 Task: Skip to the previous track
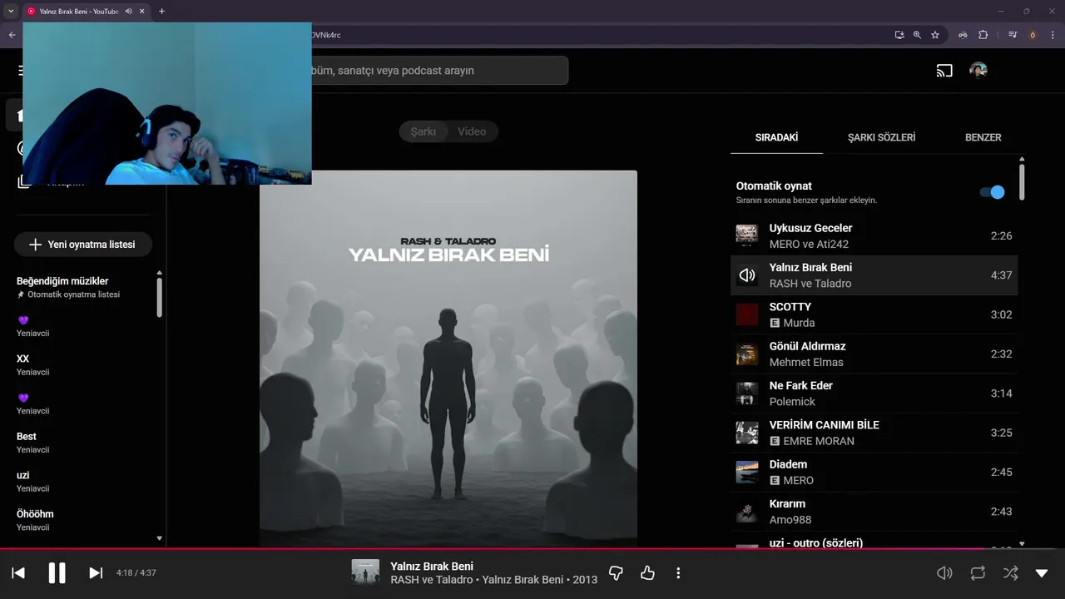pos(18,572)
